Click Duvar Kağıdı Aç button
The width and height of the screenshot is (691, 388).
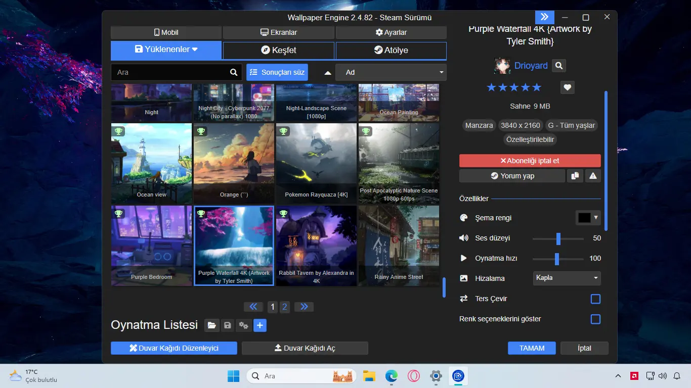tap(305, 348)
